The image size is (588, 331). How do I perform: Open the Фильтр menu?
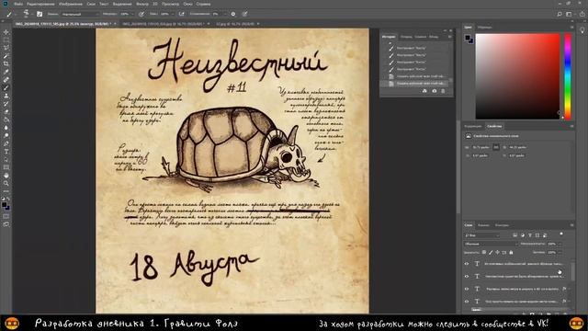[142, 4]
